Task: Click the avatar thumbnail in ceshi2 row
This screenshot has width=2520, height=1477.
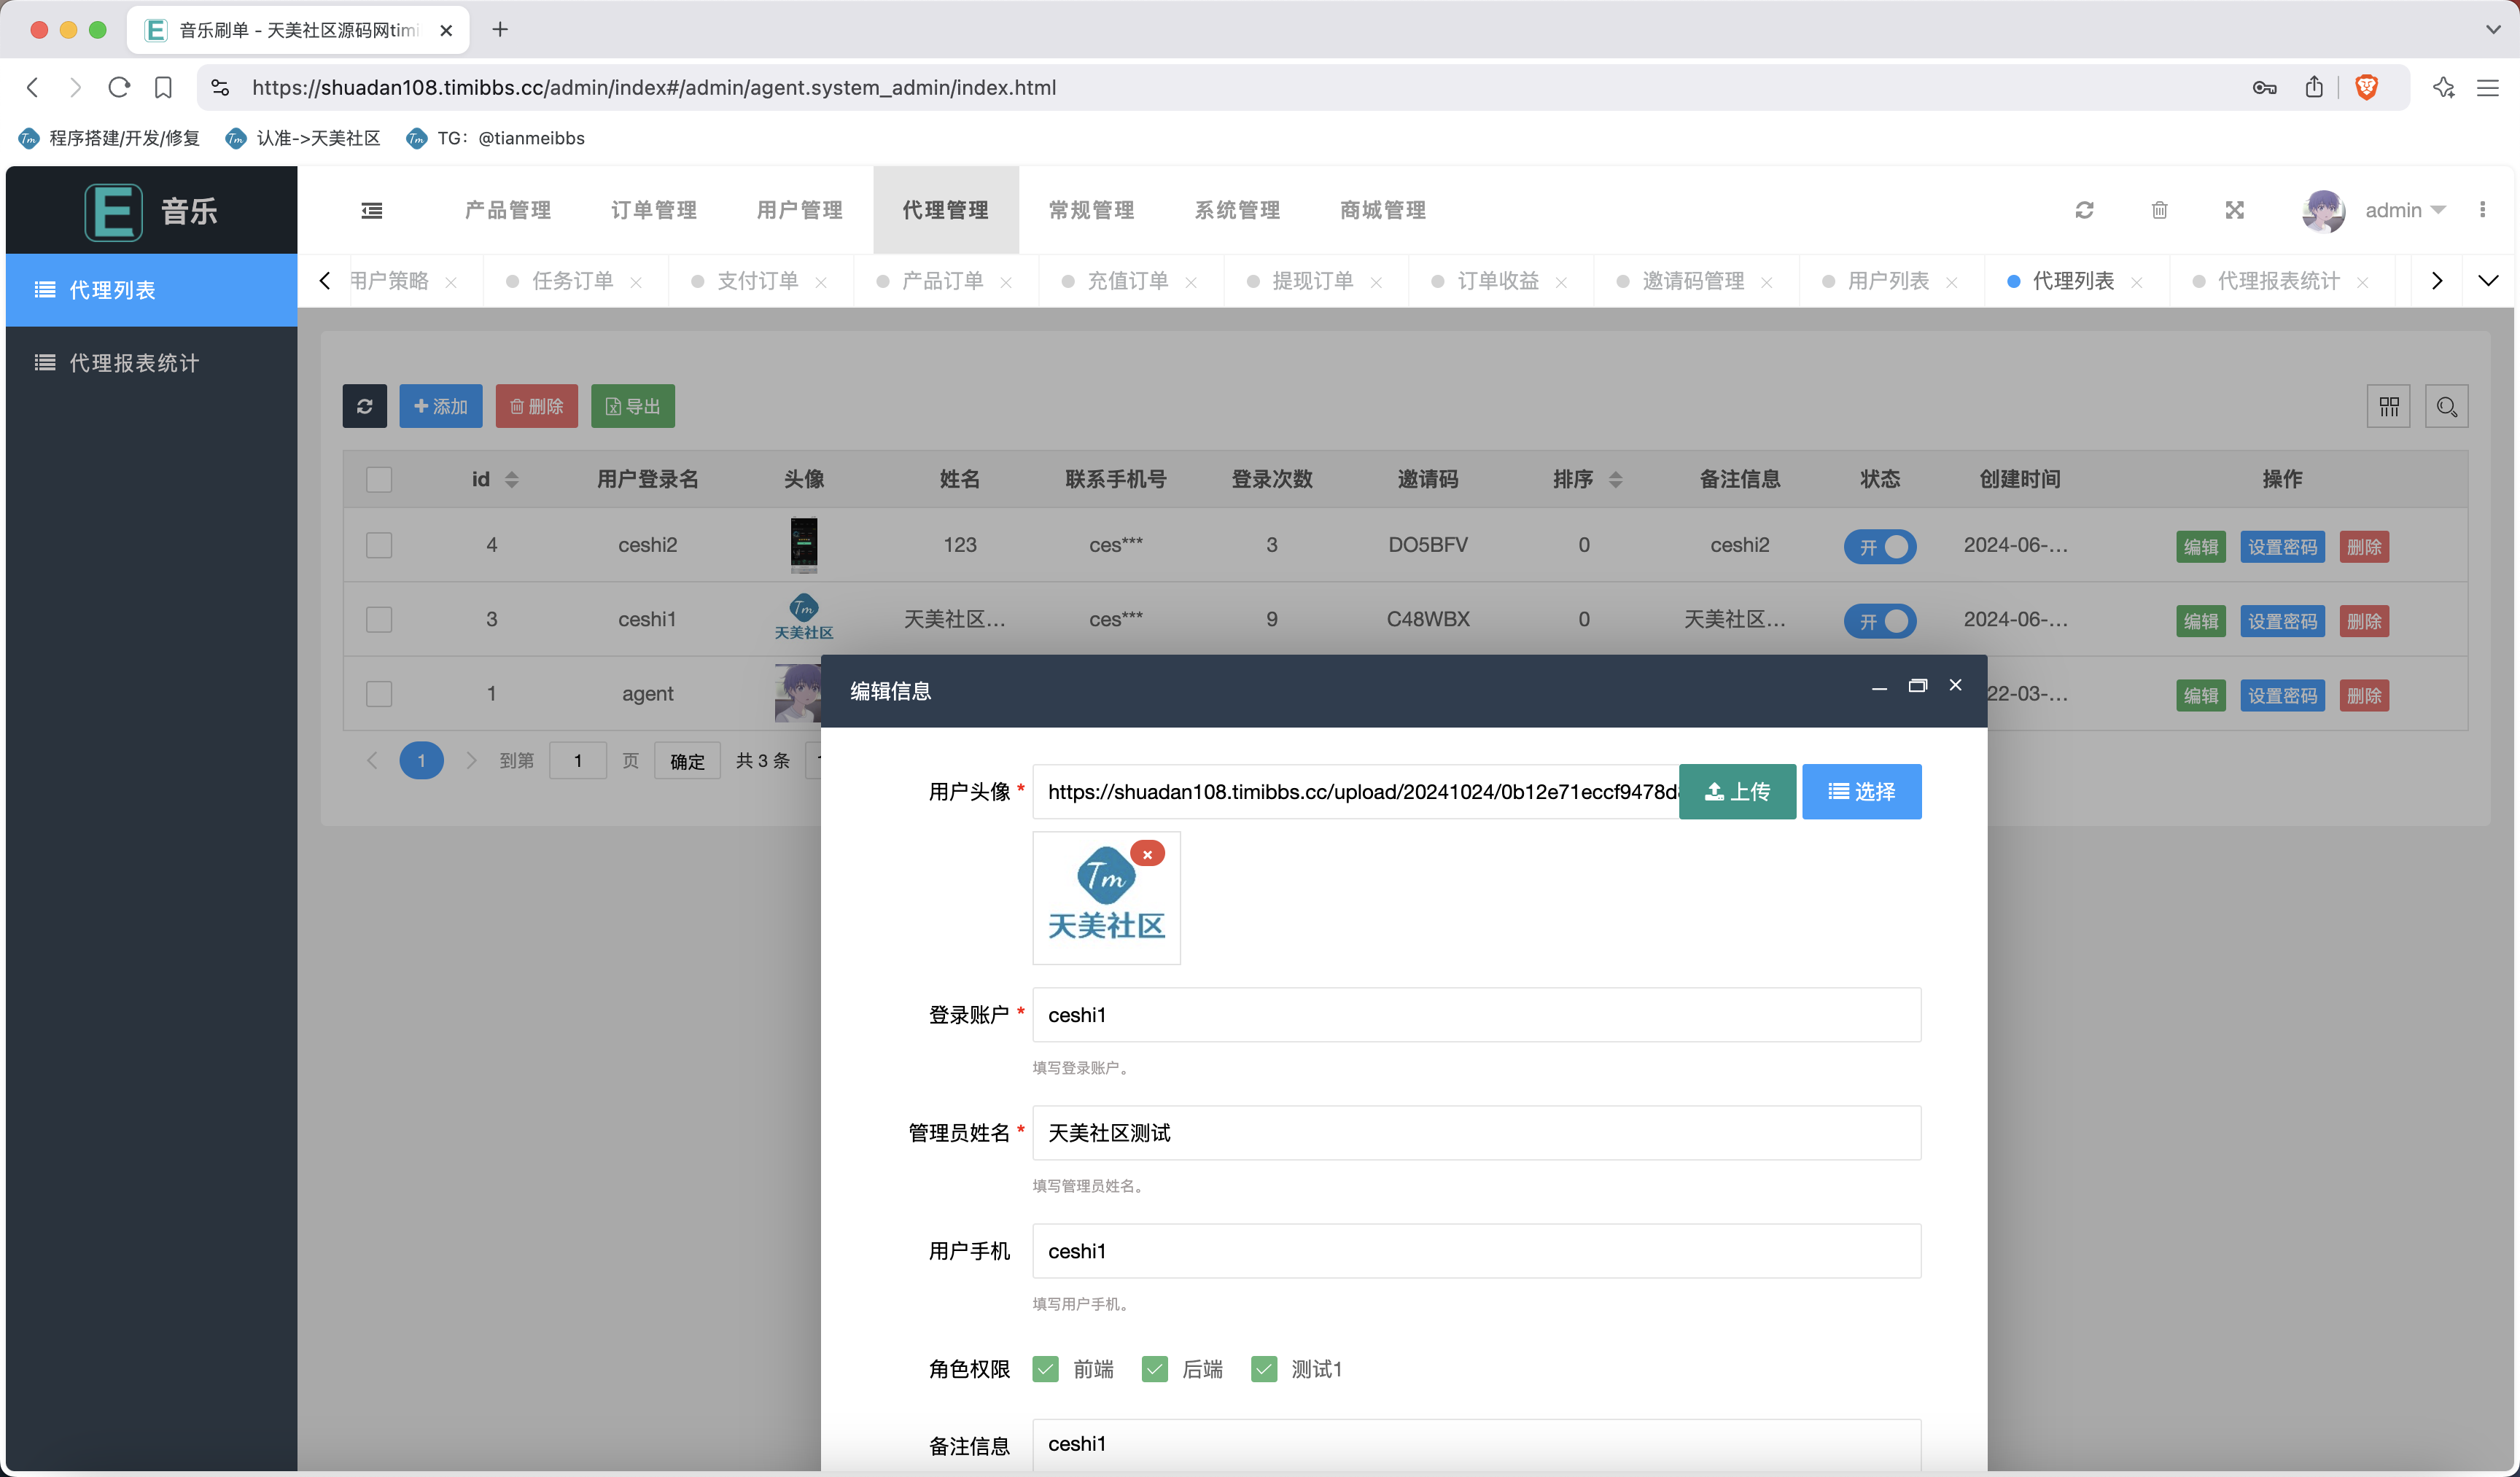Action: (804, 545)
